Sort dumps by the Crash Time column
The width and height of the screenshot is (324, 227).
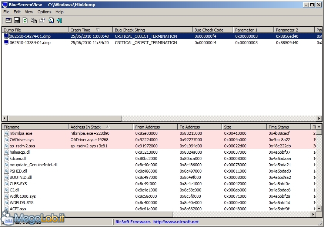tap(90, 30)
